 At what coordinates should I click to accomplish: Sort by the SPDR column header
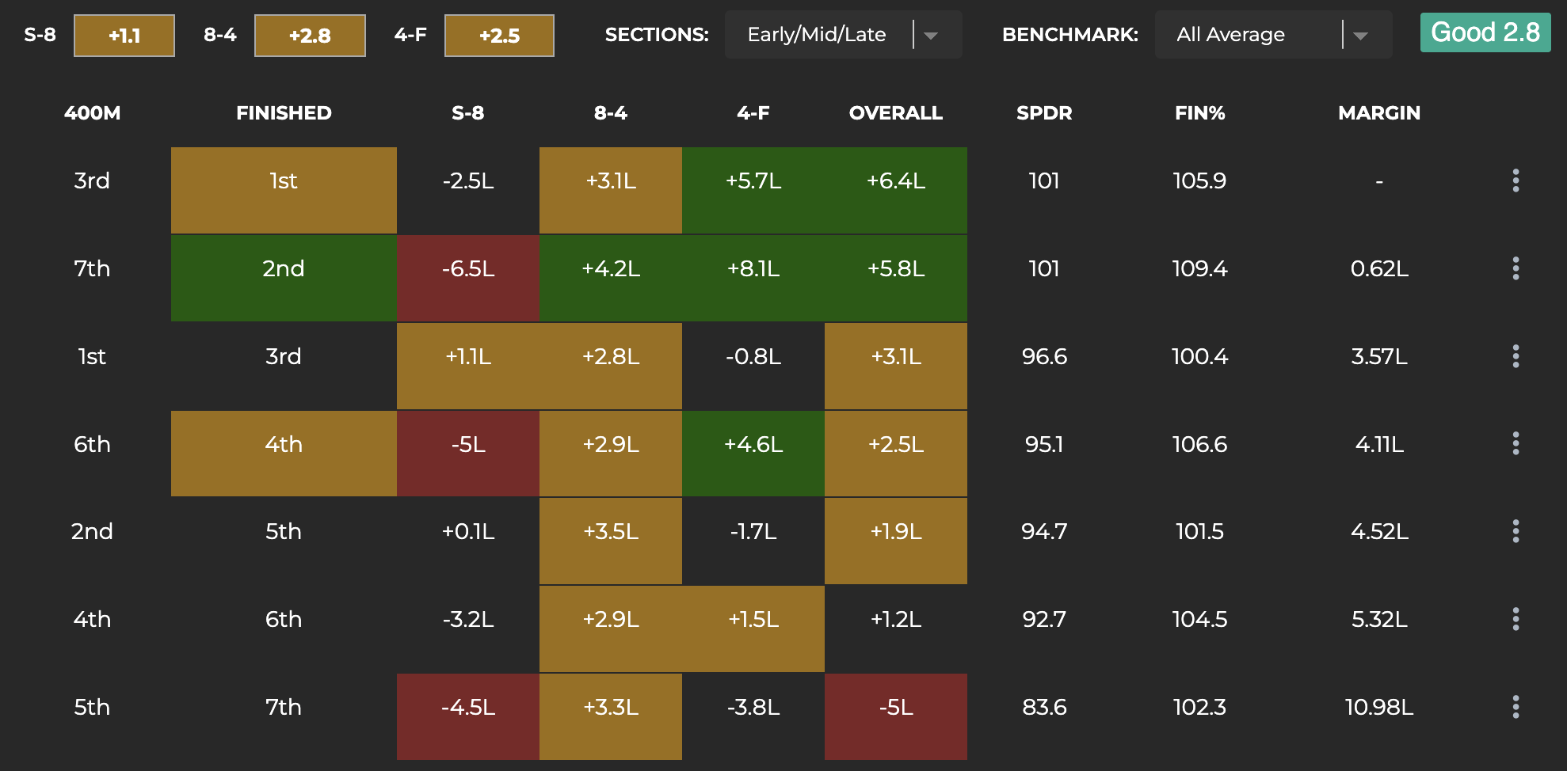click(x=1043, y=113)
